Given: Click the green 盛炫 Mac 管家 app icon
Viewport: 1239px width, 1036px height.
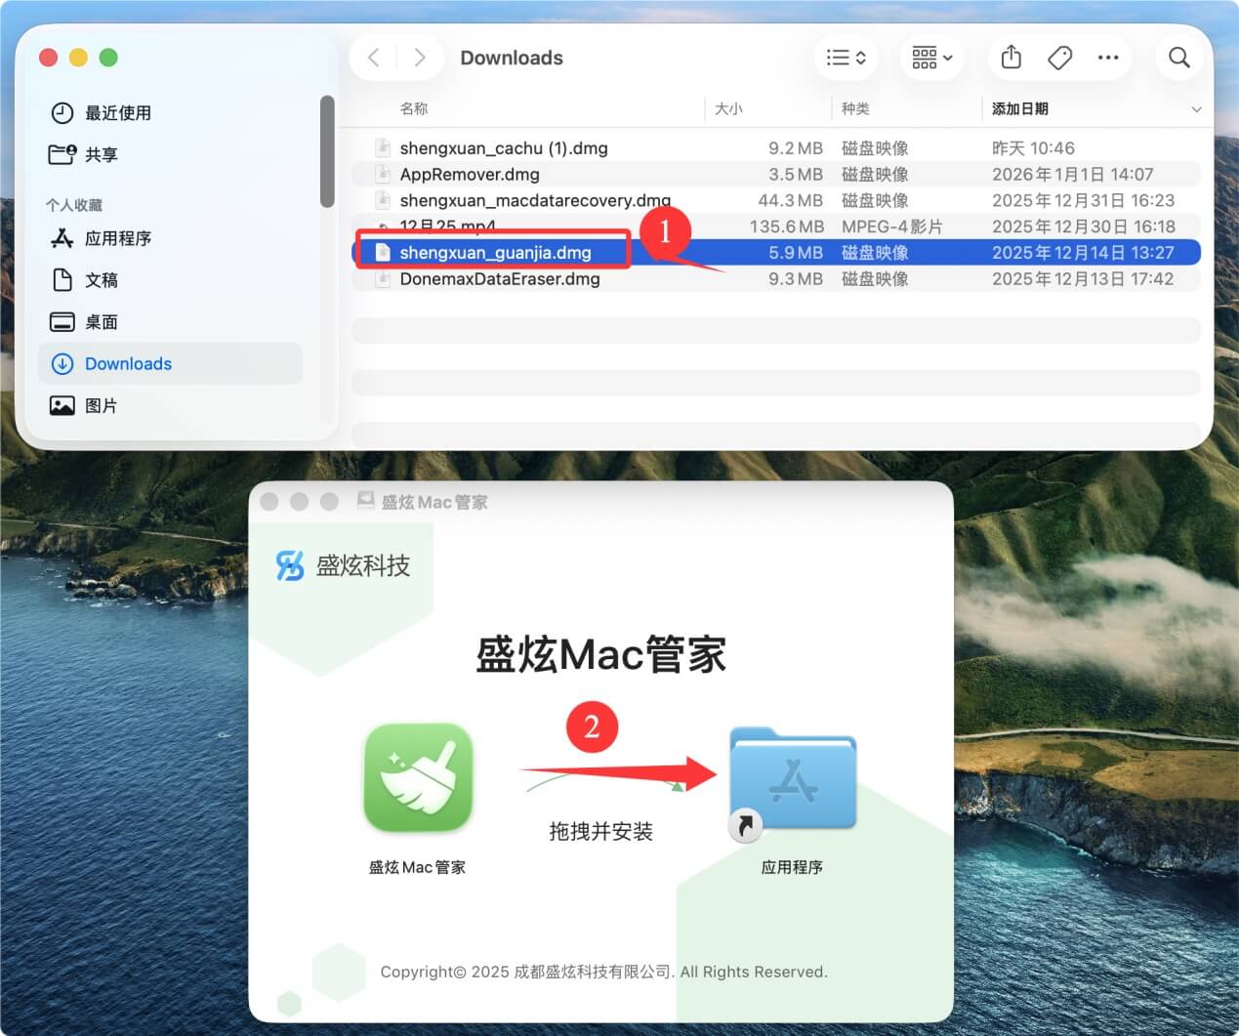Looking at the screenshot, I should click(418, 778).
